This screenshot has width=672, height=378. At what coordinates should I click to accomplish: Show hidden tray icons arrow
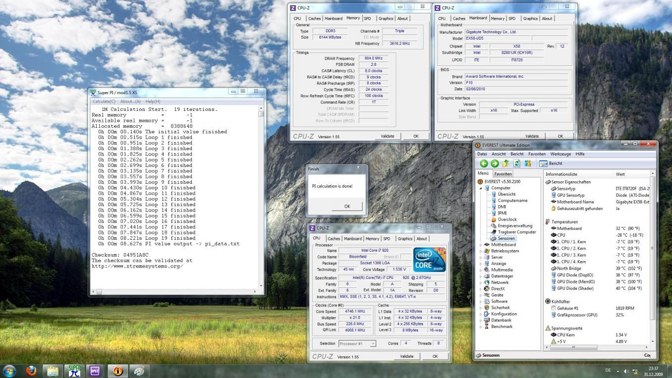coord(618,371)
